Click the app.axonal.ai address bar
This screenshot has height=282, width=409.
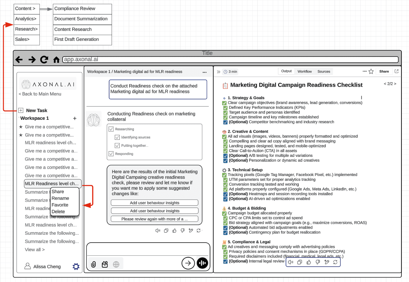click(x=230, y=60)
